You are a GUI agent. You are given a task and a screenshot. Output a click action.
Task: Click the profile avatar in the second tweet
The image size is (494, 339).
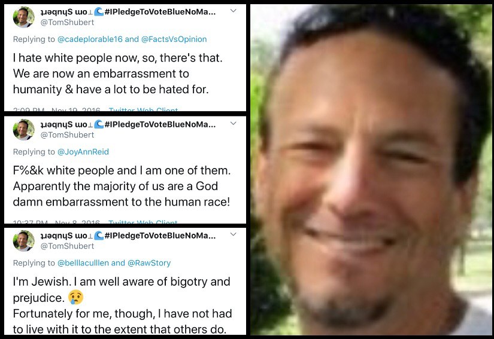pos(24,130)
